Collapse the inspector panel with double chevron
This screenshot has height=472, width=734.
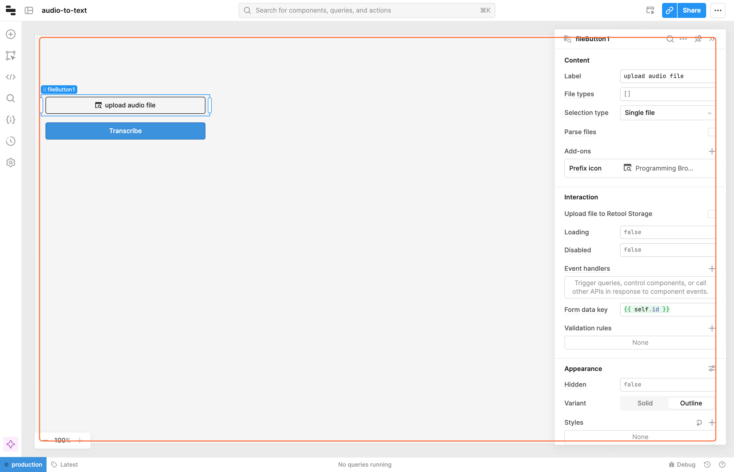click(x=712, y=39)
